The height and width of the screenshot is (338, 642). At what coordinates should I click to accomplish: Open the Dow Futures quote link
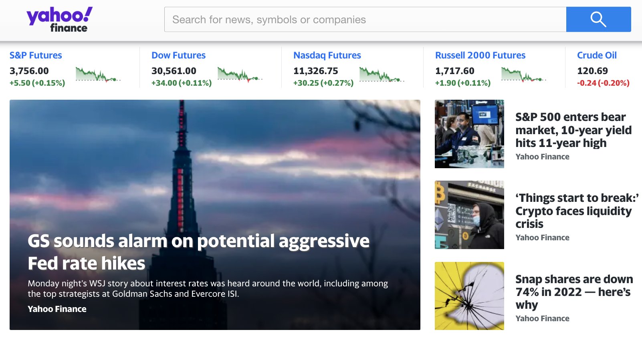pyautogui.click(x=178, y=55)
